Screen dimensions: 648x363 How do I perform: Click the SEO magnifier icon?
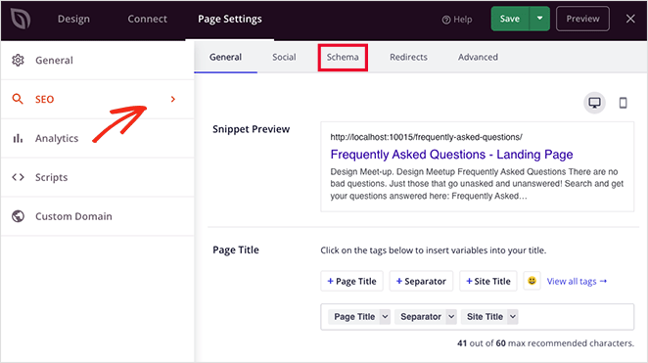coord(18,99)
